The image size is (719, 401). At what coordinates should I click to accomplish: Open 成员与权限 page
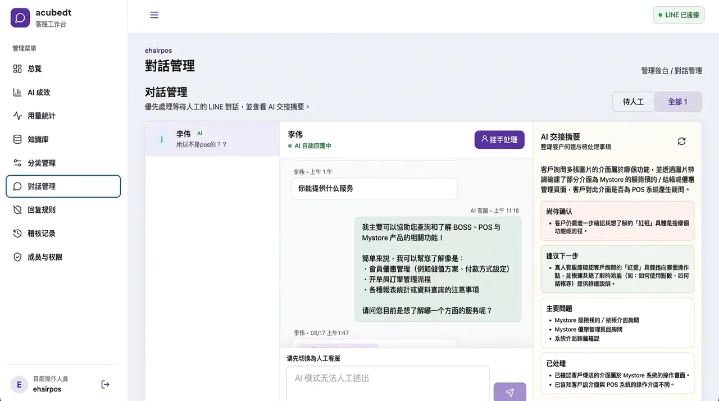[63, 257]
